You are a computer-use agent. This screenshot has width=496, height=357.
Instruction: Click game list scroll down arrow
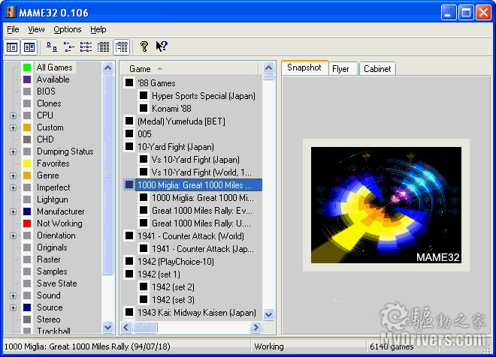coord(268,315)
